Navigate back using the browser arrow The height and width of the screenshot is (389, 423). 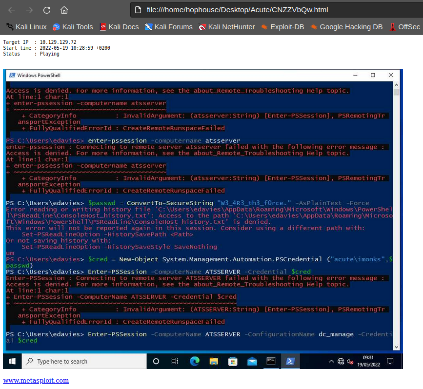point(12,9)
